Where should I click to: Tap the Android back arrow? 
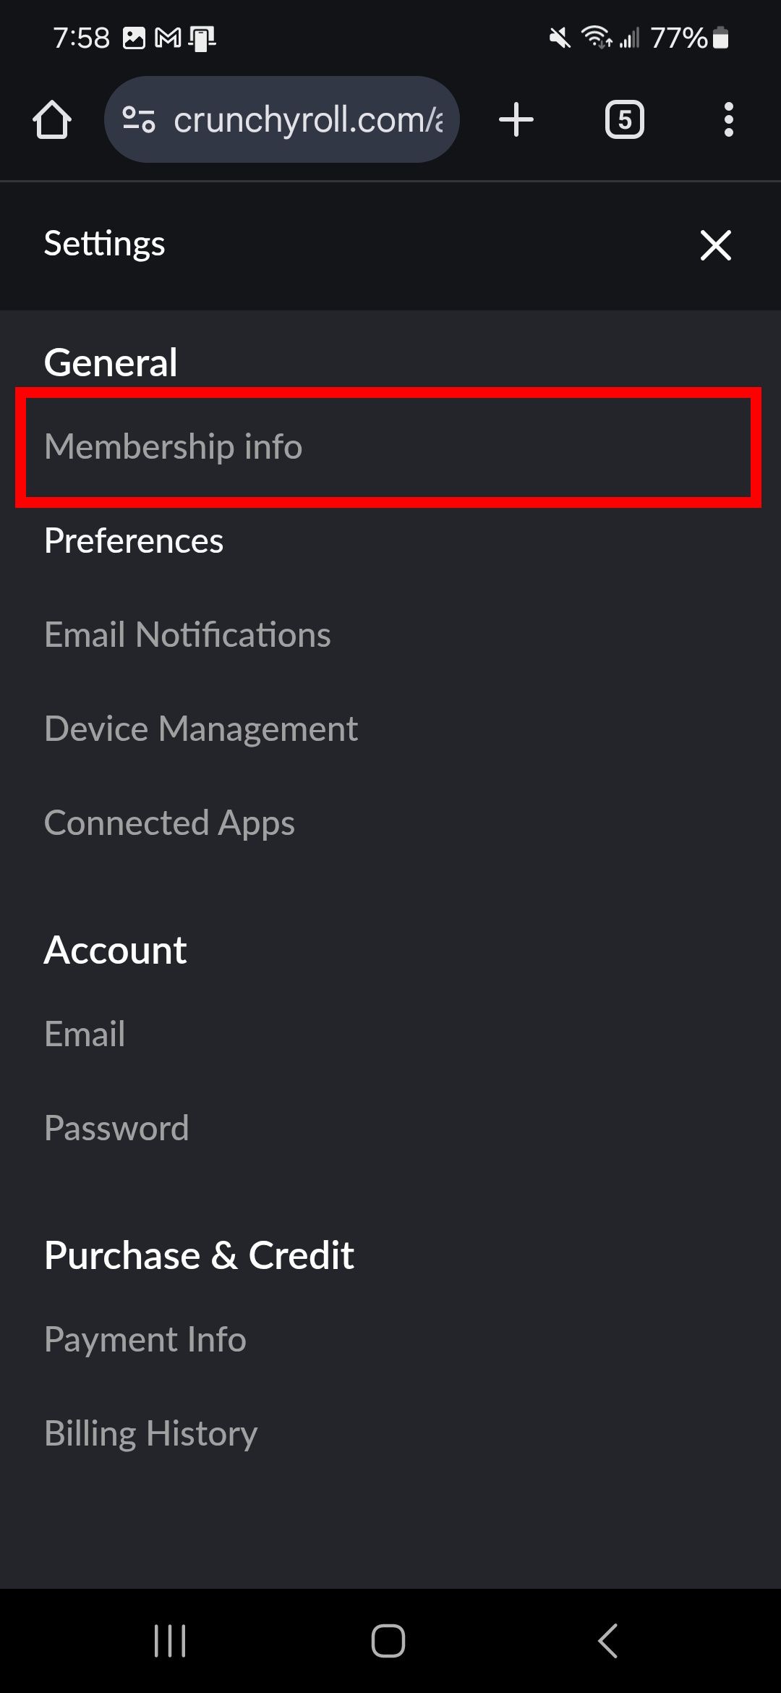(x=608, y=1640)
